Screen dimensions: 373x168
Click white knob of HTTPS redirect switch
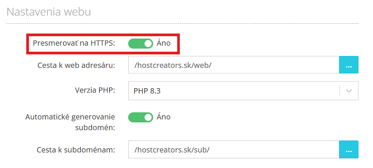[148, 44]
